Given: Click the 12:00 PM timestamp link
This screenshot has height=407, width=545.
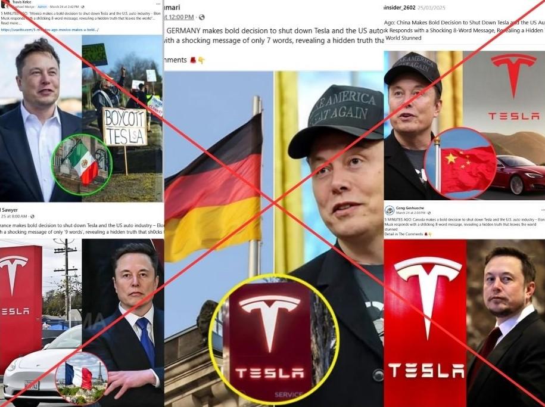Looking at the screenshot, I should tap(180, 17).
